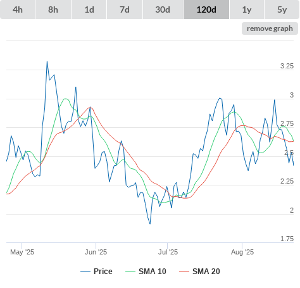Click the active 120d tab
The image size is (300, 288).
[x=206, y=9]
